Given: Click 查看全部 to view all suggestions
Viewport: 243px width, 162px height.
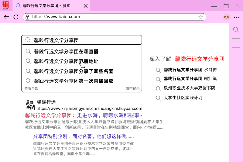Looking at the screenshot, I should coord(31,88).
